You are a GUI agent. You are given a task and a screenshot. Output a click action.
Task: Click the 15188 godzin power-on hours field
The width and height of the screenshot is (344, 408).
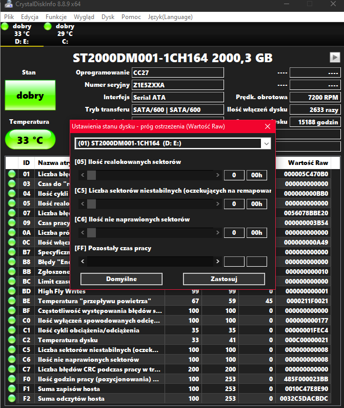point(315,122)
